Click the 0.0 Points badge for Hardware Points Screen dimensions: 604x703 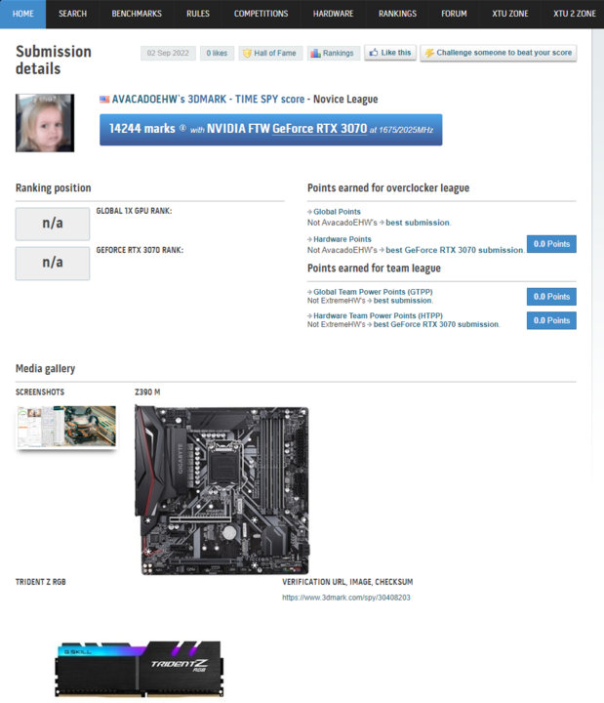[x=551, y=244]
